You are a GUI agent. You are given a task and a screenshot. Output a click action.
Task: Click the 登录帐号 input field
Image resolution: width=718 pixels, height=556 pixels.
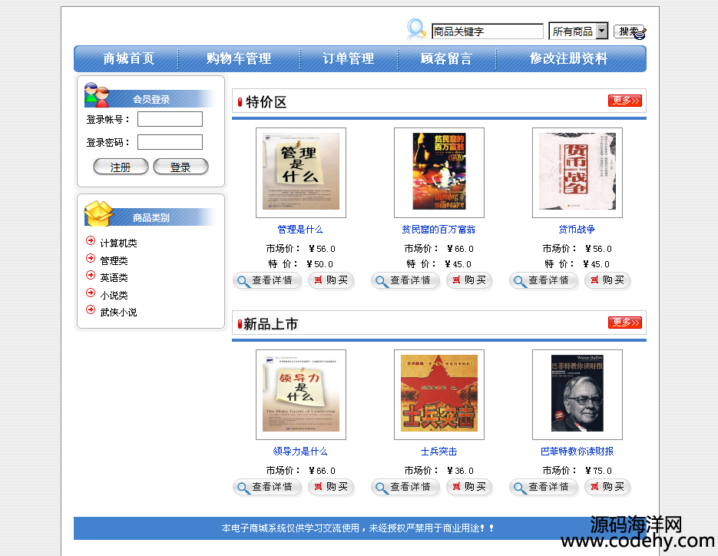coord(170,119)
